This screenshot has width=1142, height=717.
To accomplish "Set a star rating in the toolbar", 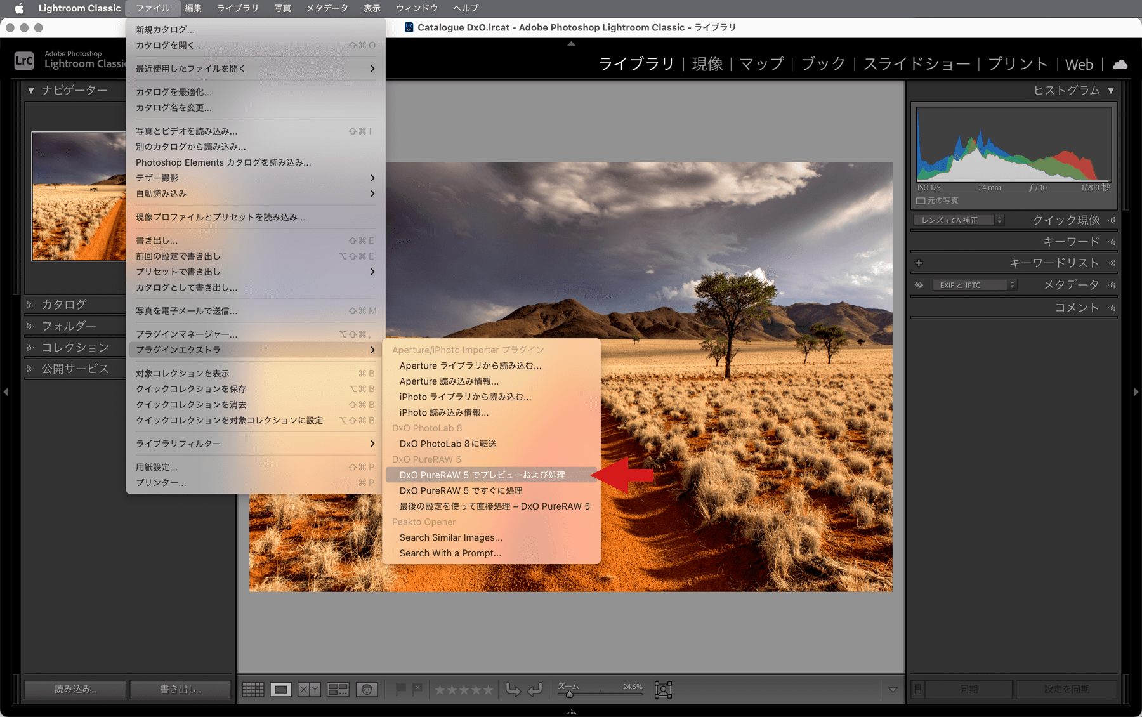I will pos(463,690).
